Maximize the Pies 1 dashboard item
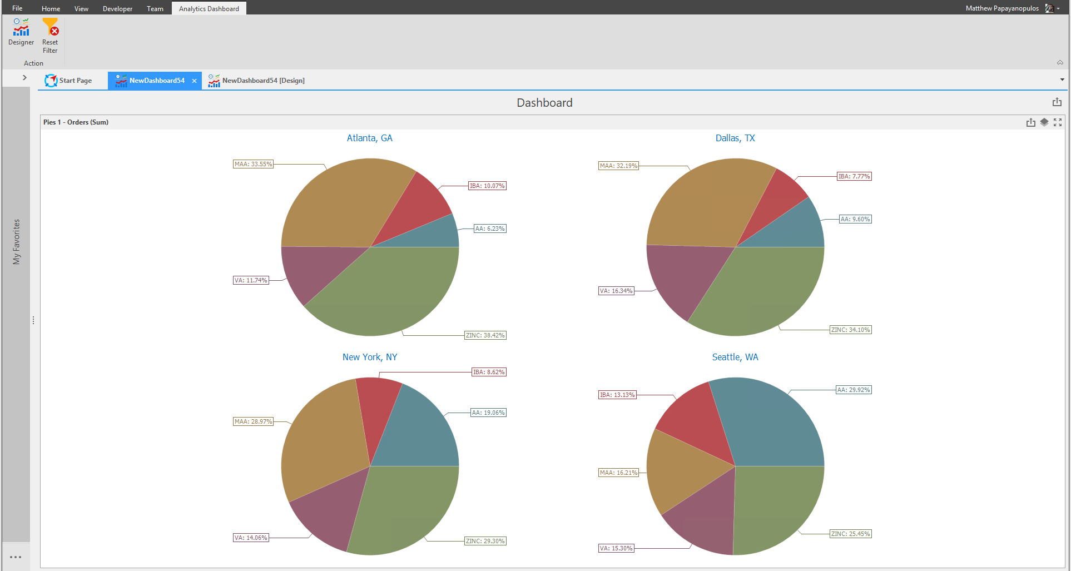 coord(1058,122)
